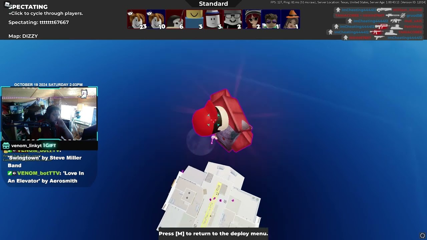Select the gray glasses avatar with score 2
The image size is (427, 240).
pyautogui.click(x=233, y=20)
